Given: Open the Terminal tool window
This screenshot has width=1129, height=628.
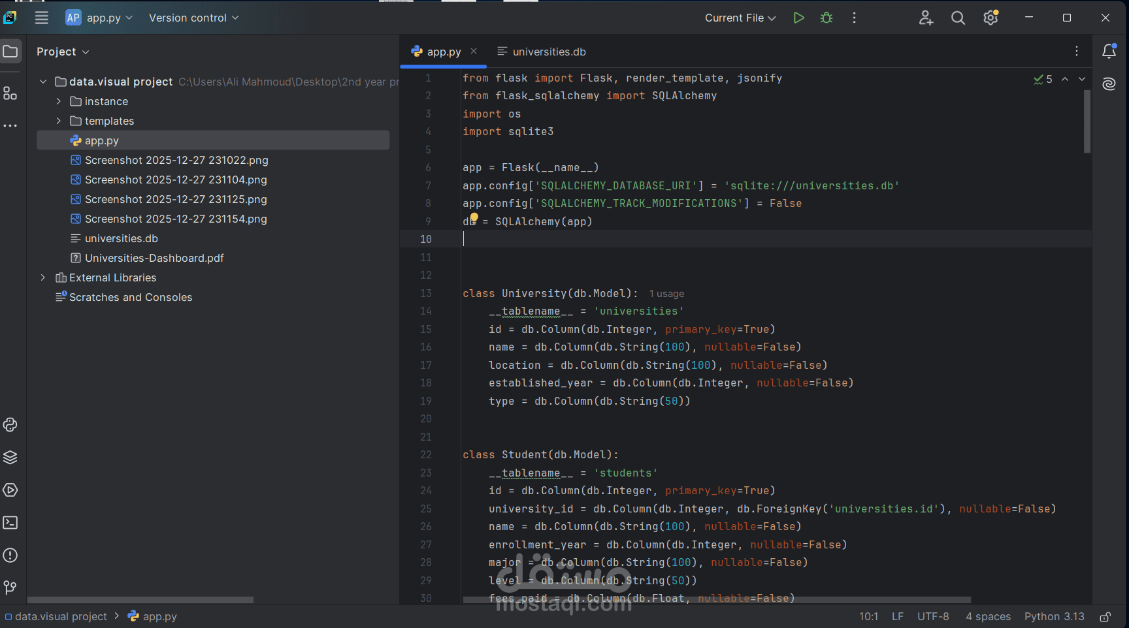Looking at the screenshot, I should [x=10, y=523].
